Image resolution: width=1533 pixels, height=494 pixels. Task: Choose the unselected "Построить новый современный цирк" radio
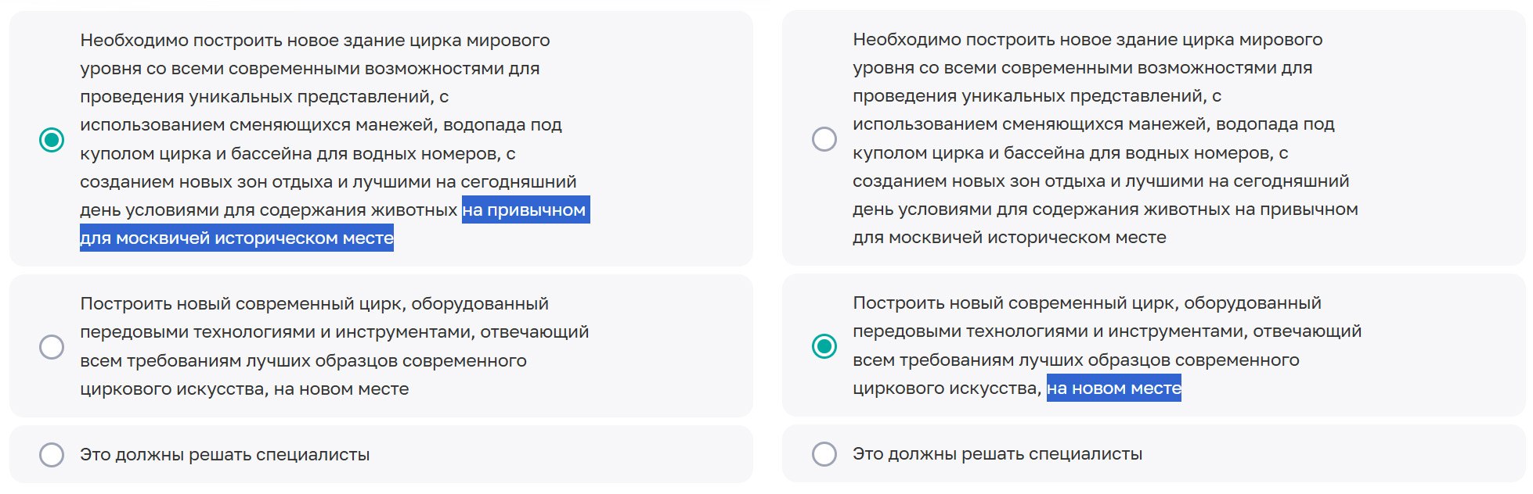pos(52,346)
